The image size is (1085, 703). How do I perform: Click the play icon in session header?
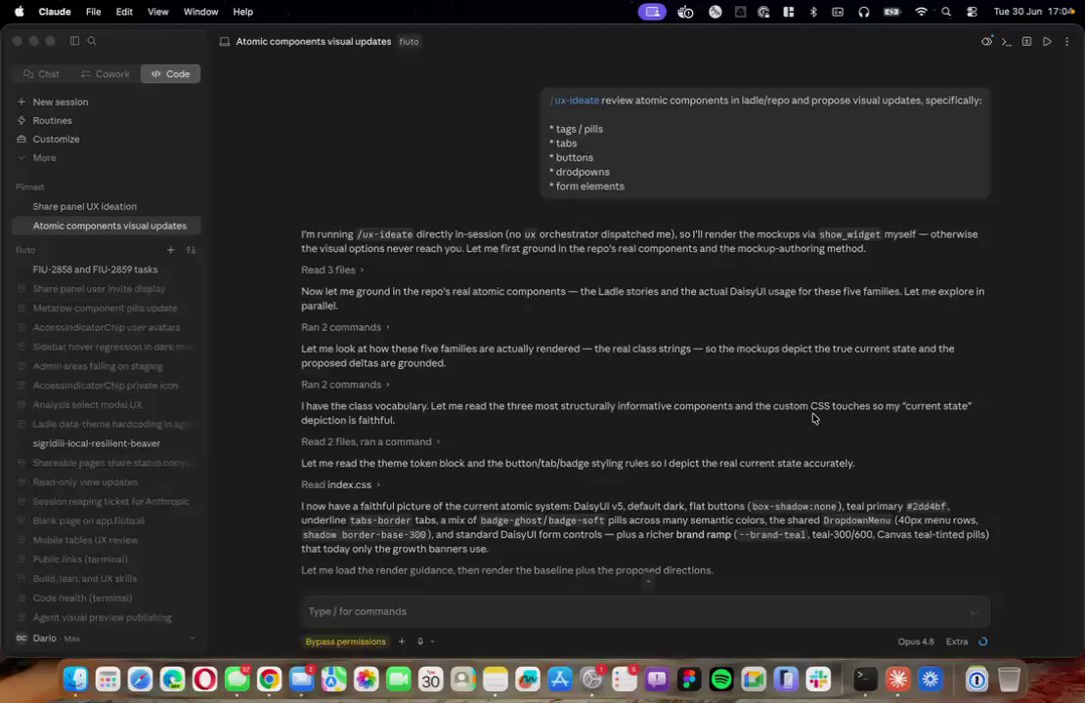[1047, 41]
